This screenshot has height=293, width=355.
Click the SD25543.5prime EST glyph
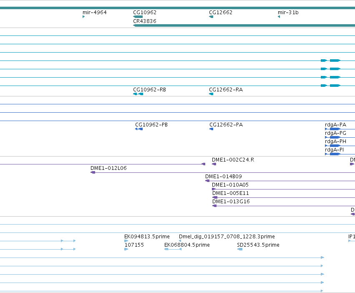point(240,249)
